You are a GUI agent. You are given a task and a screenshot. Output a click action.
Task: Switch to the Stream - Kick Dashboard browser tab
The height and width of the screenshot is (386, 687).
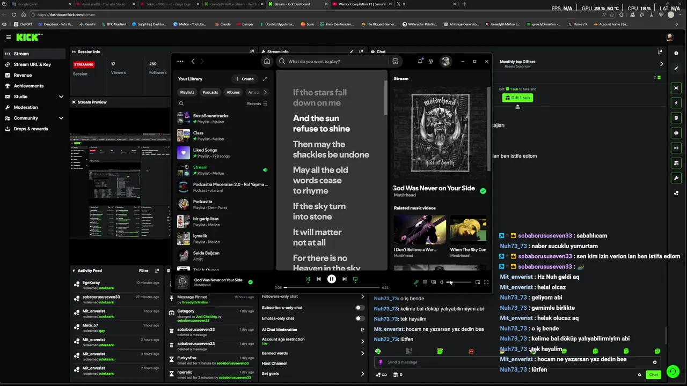[x=297, y=4]
